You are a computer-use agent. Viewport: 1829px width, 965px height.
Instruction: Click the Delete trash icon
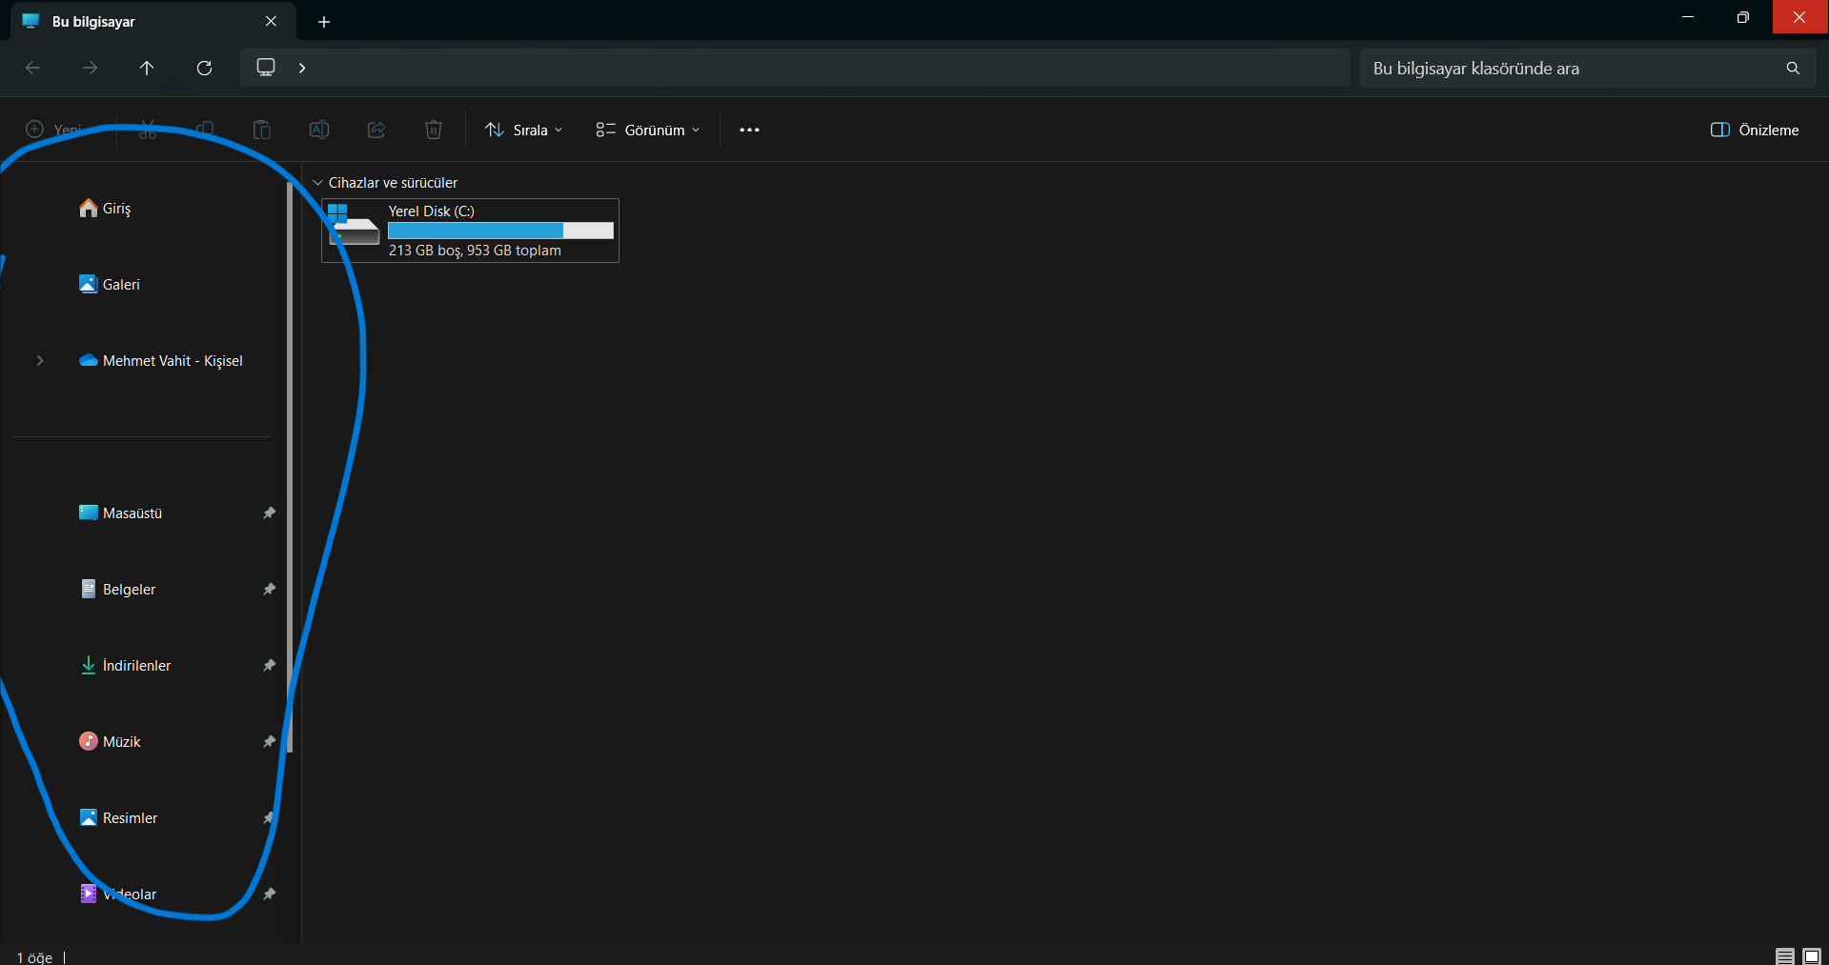(x=434, y=130)
